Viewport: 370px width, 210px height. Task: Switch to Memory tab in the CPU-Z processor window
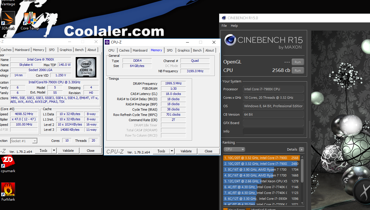38,50
